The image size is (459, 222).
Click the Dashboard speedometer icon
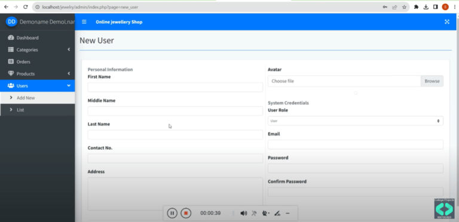tap(11, 38)
